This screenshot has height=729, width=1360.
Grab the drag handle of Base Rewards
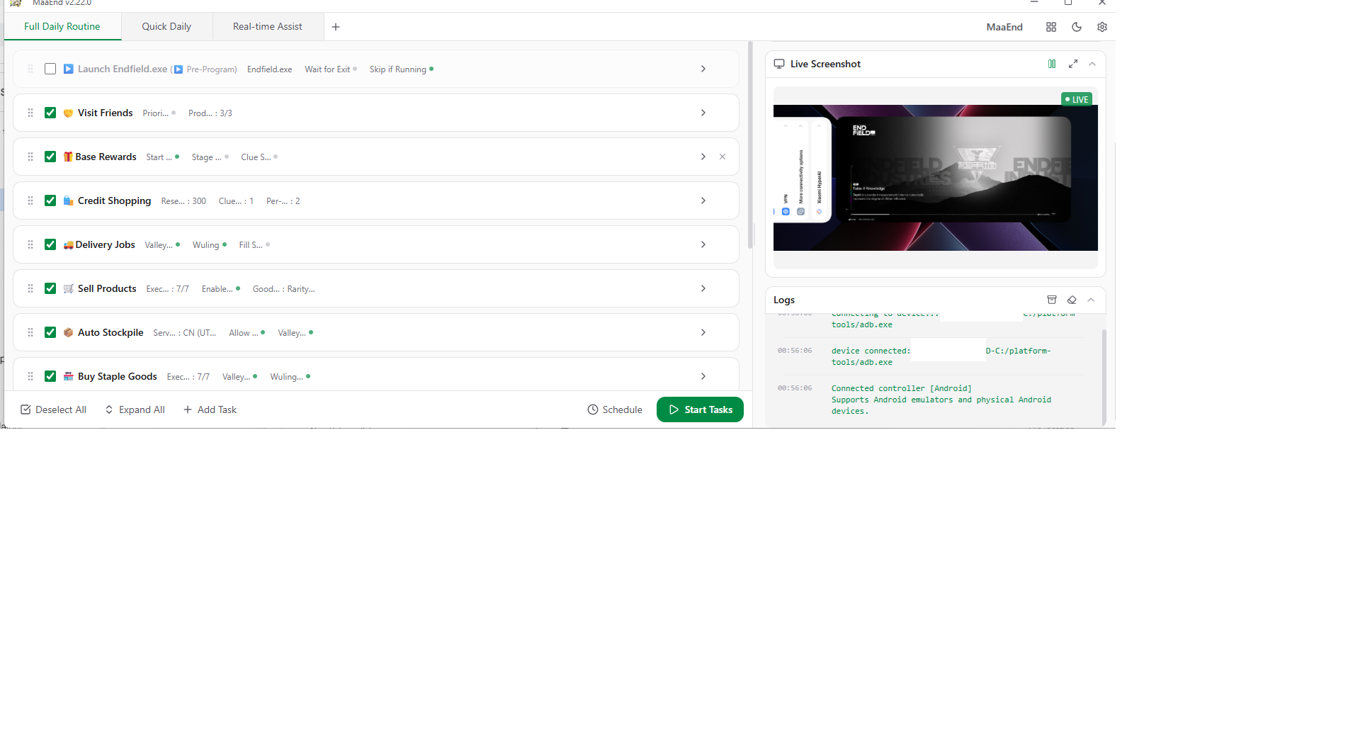tap(30, 157)
